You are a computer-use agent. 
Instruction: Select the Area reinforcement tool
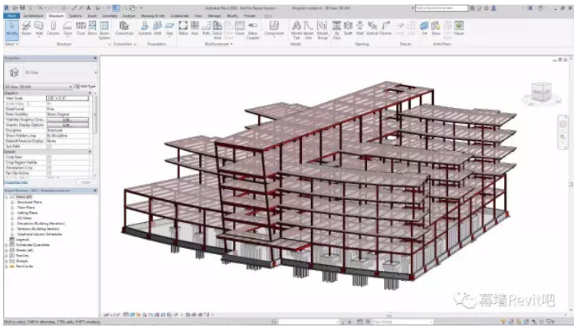[195, 28]
